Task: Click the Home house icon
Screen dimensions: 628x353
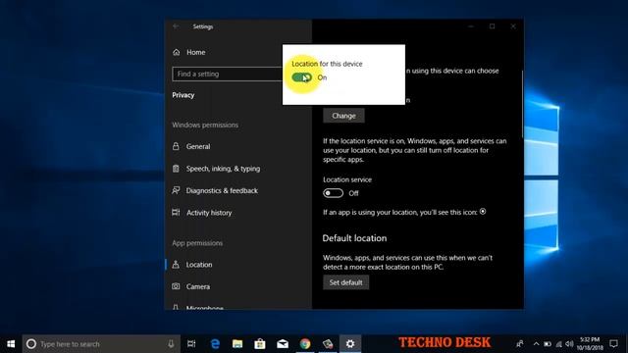Action: (x=177, y=52)
